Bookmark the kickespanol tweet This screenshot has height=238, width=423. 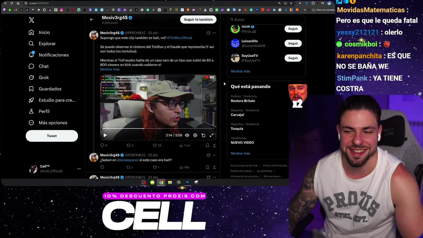207,167
